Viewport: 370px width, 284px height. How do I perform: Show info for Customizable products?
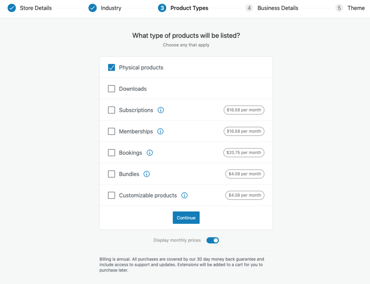coord(185,195)
